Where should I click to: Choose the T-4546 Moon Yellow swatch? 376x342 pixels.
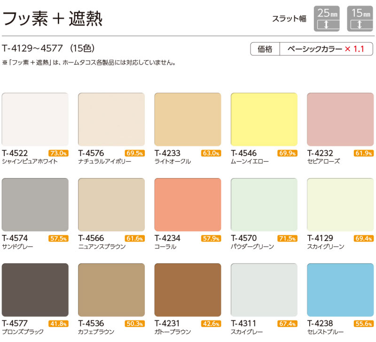pyautogui.click(x=264, y=119)
